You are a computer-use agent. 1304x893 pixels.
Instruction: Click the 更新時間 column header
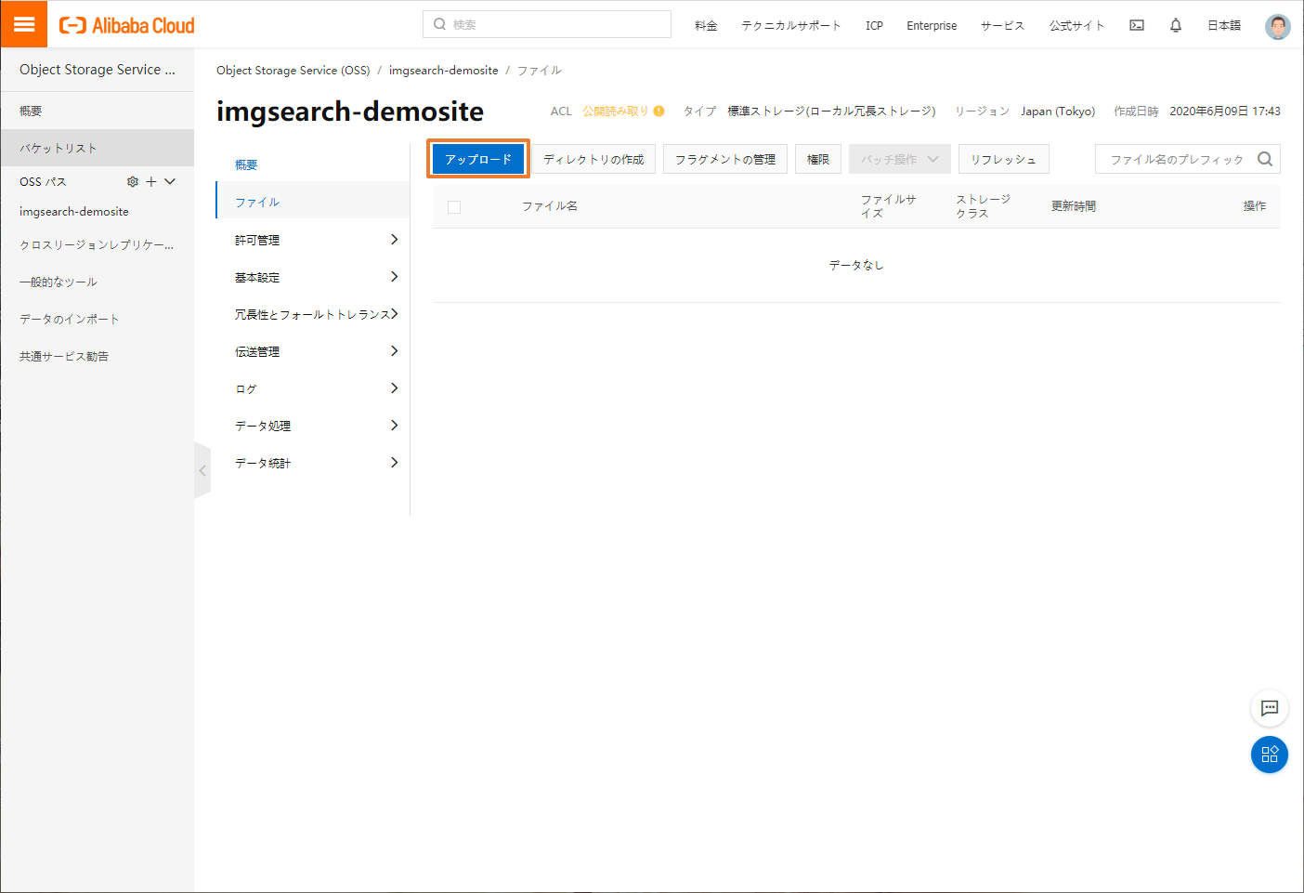pos(1074,206)
